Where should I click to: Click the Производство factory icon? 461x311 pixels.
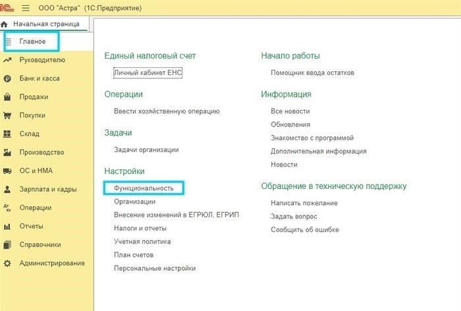click(x=7, y=152)
